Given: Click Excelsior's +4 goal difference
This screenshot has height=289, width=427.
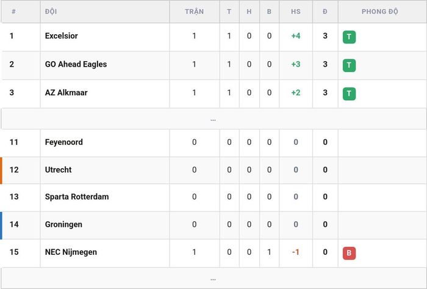Looking at the screenshot, I should (x=296, y=35).
